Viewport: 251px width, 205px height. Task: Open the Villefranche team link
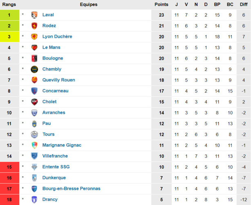point(55,156)
